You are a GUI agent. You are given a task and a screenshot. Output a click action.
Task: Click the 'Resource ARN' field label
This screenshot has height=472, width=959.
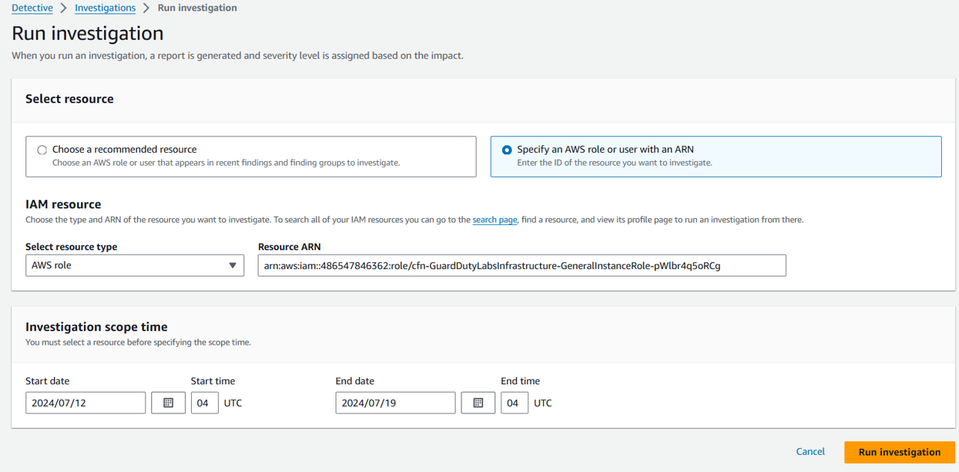click(289, 246)
